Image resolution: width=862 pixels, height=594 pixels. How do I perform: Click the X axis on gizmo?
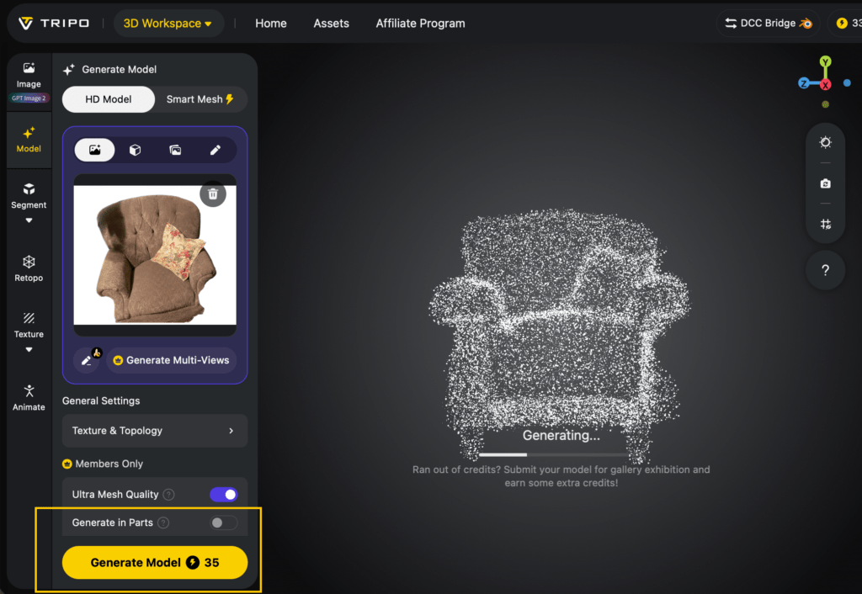tap(825, 85)
